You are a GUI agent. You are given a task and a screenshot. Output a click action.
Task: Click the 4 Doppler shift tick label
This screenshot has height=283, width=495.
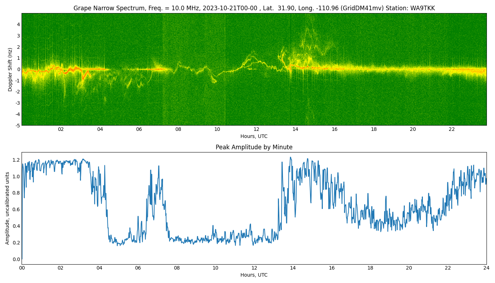tap(18, 24)
